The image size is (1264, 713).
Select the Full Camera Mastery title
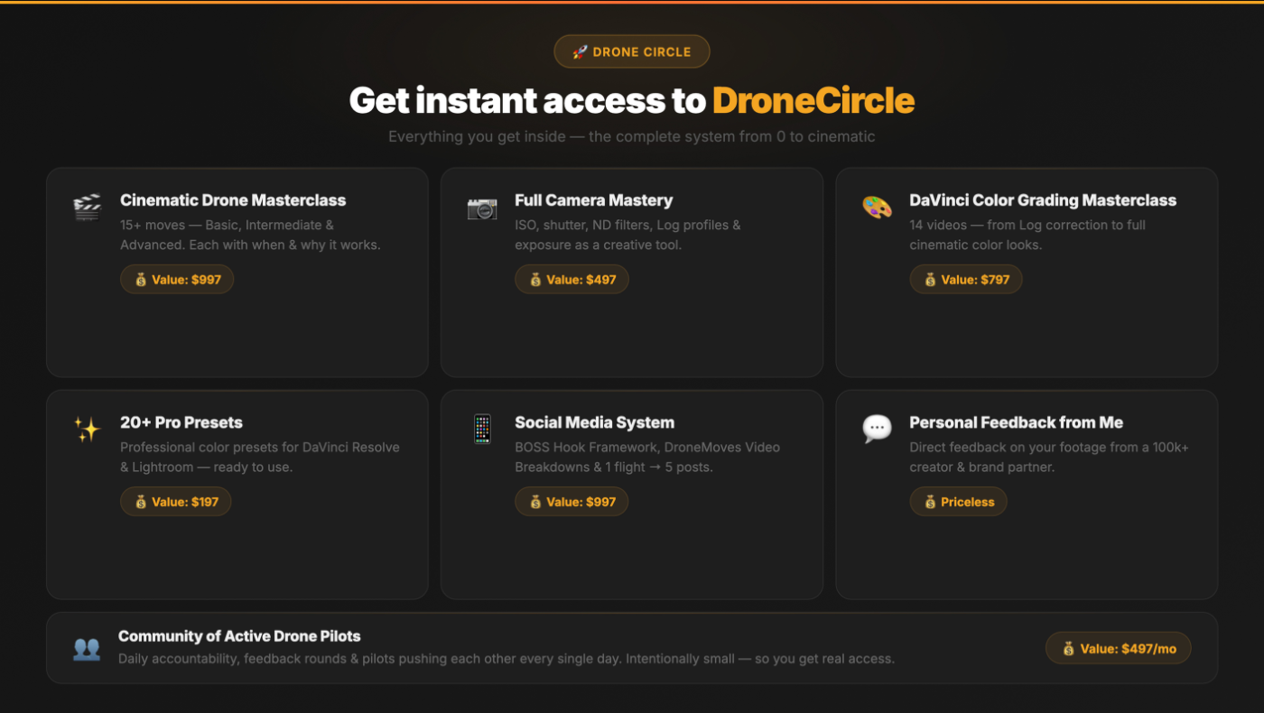pos(594,200)
